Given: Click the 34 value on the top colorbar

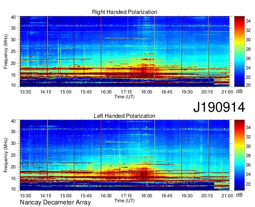Looking at the screenshot, I should coord(248,21).
